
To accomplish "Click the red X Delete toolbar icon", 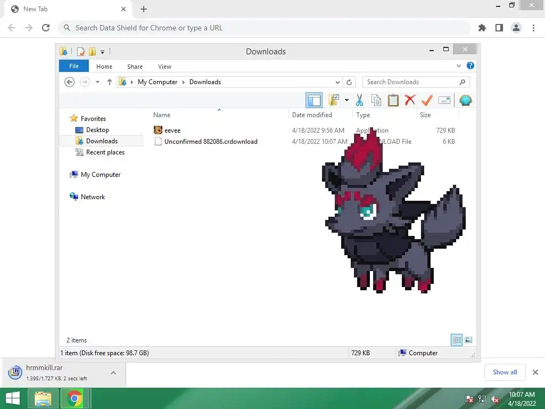I will click(x=410, y=101).
